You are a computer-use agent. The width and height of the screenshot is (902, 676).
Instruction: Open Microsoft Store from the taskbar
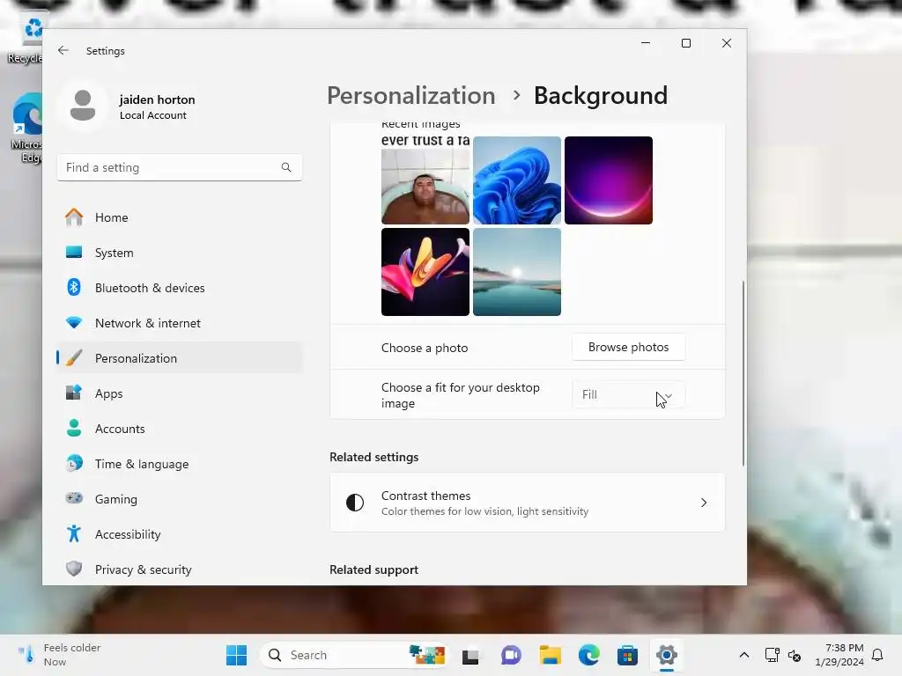(x=627, y=655)
